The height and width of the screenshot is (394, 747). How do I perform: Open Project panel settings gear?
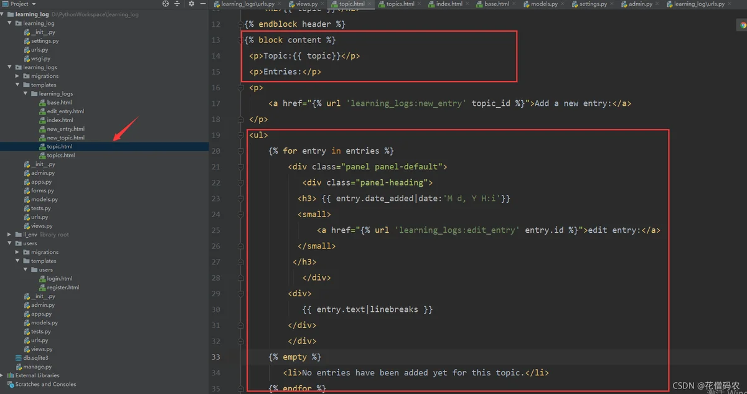191,4
